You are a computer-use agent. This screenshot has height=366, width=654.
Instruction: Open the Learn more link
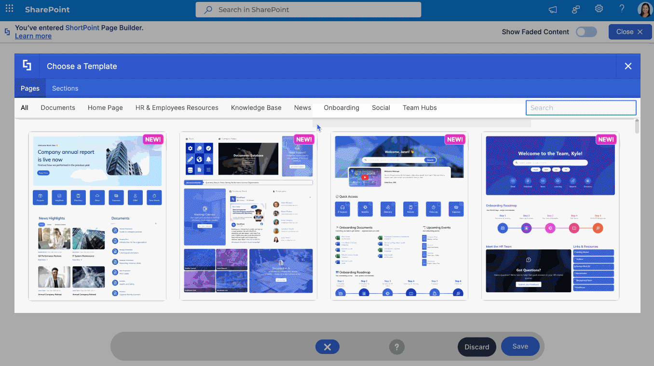coord(33,36)
